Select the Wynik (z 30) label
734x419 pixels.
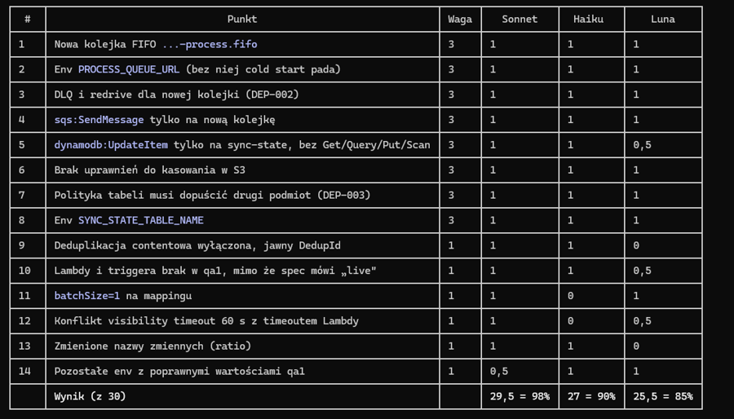pos(90,396)
